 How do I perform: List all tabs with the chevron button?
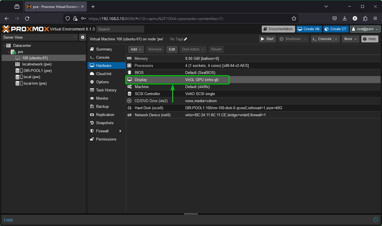326,6
